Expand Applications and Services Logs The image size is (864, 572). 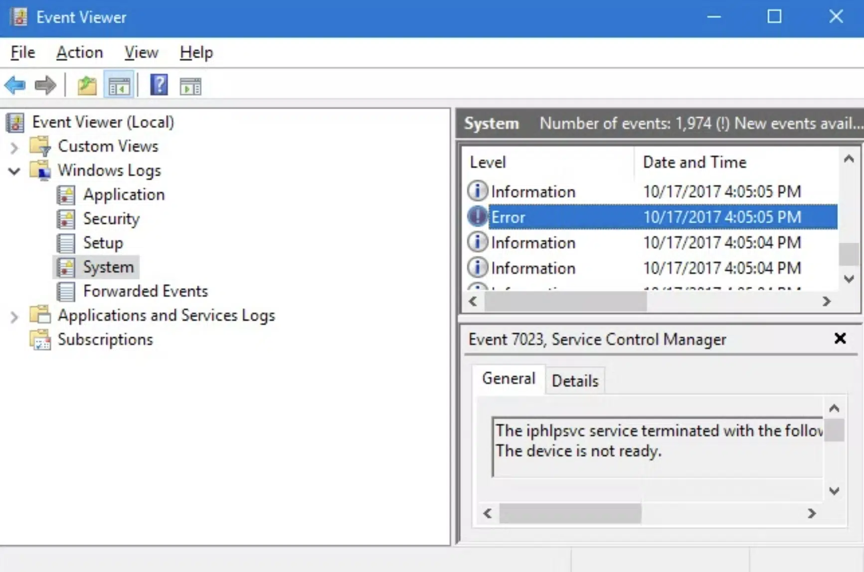click(x=13, y=315)
